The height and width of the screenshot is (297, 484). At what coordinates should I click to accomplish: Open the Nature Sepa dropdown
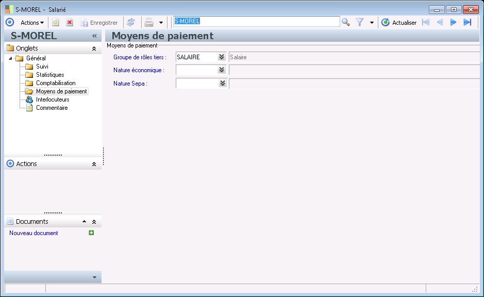pyautogui.click(x=223, y=83)
